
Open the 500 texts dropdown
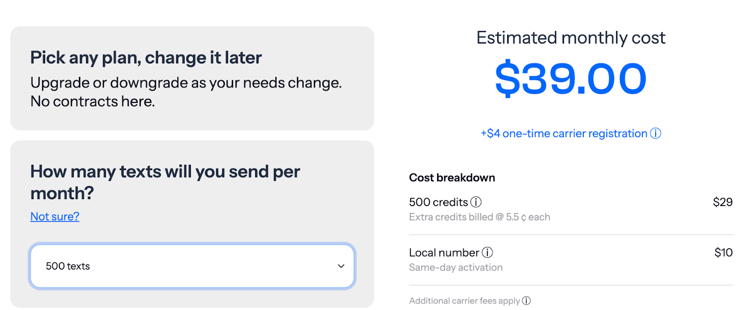point(192,266)
